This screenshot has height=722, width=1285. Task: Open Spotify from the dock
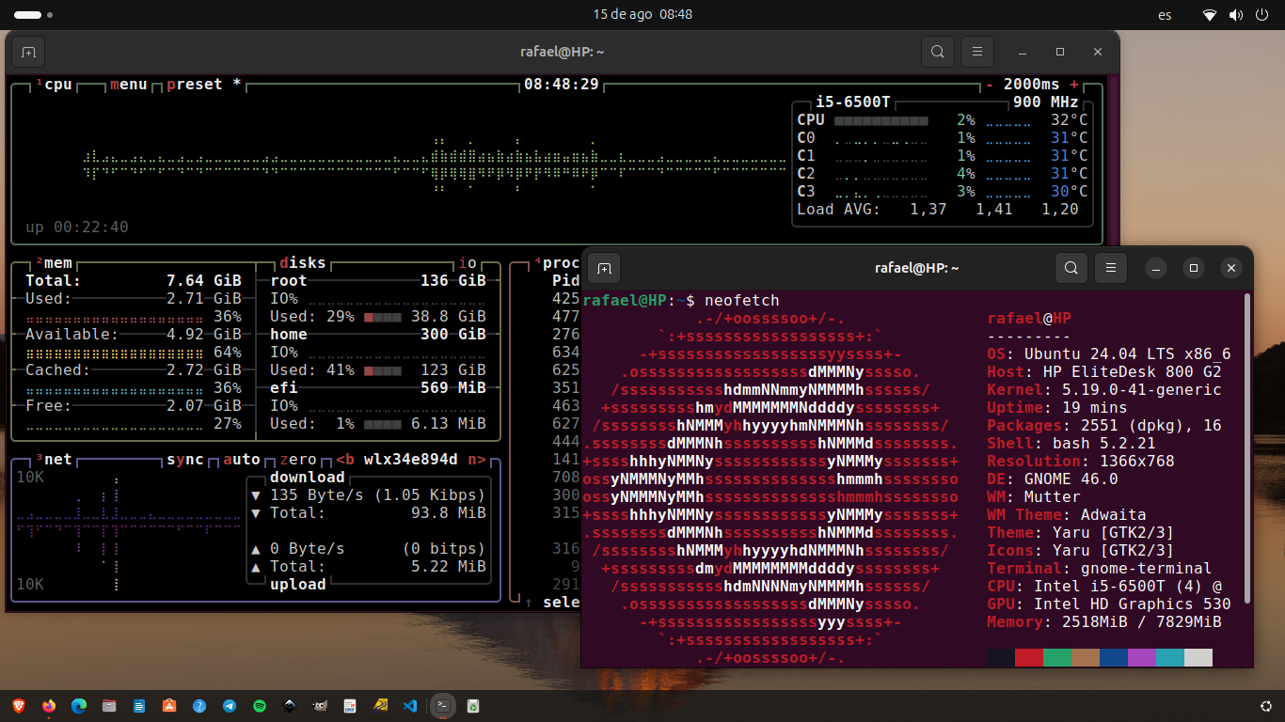click(x=260, y=705)
